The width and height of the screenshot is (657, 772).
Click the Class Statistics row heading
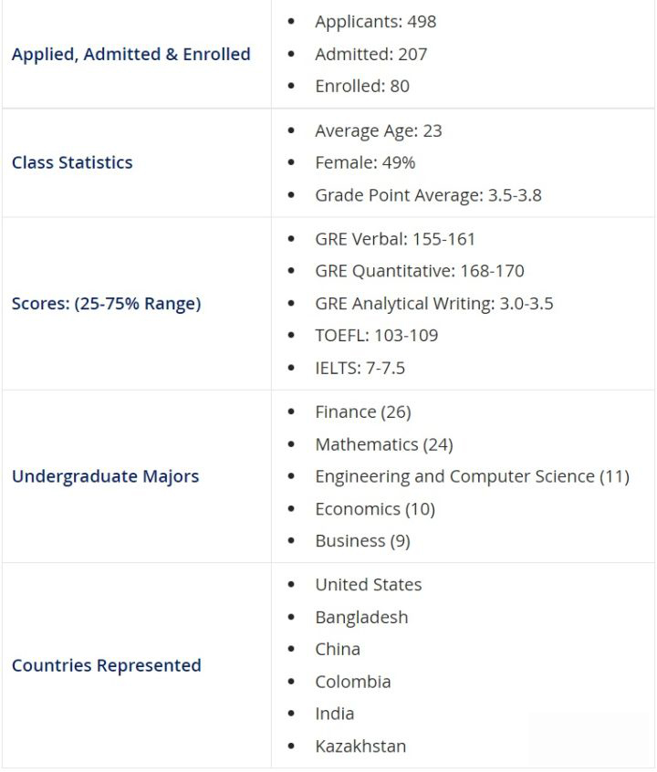pos(72,162)
